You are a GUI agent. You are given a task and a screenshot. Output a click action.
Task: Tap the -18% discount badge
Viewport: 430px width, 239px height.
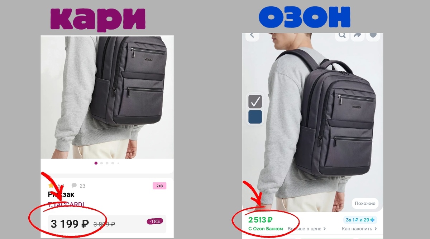155,221
